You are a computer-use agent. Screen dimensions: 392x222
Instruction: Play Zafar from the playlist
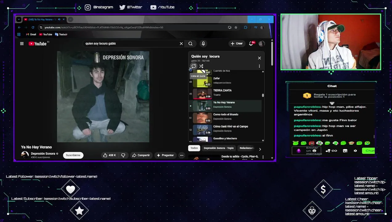[x=226, y=82]
